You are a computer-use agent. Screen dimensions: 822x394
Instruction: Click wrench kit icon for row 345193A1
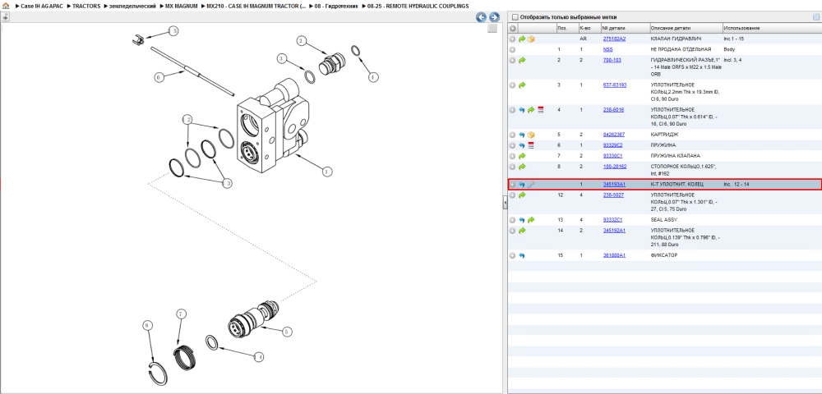coord(531,184)
